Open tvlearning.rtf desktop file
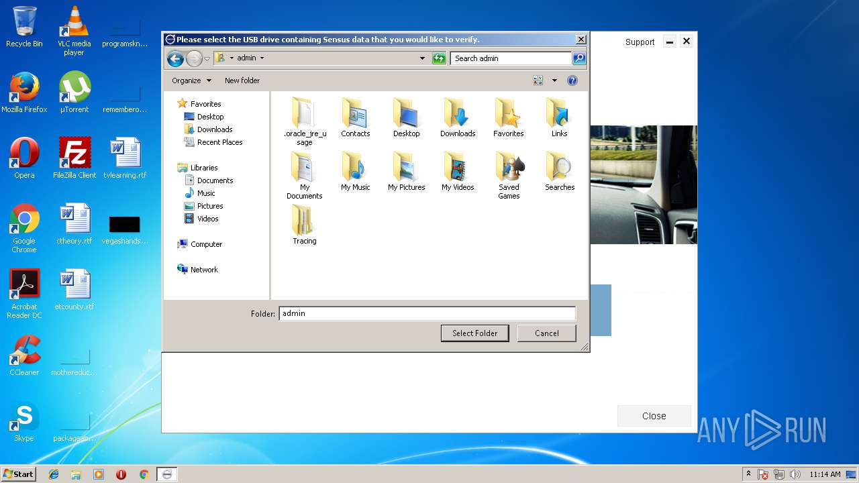This screenshot has width=859, height=483. point(125,158)
